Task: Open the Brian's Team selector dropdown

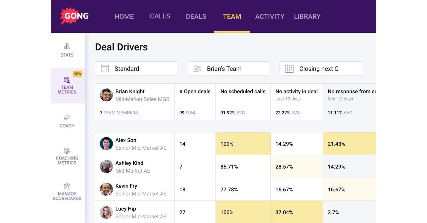Action: [x=229, y=69]
